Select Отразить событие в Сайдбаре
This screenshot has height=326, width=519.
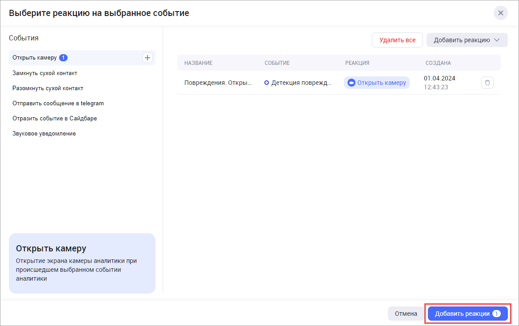(x=55, y=118)
